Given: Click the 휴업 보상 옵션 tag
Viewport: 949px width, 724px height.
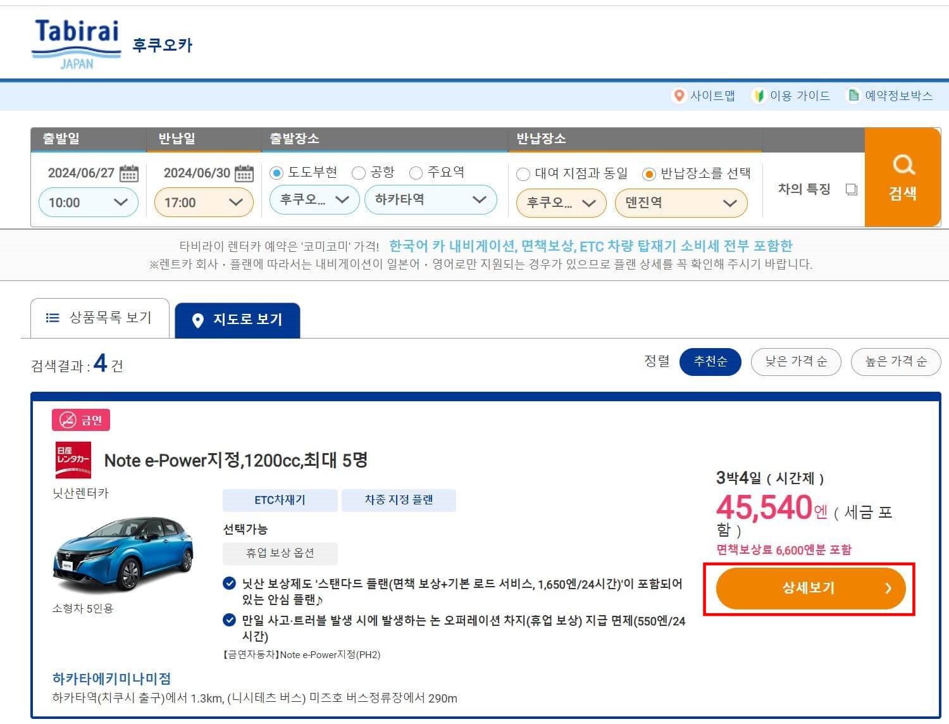Looking at the screenshot, I should (x=280, y=553).
